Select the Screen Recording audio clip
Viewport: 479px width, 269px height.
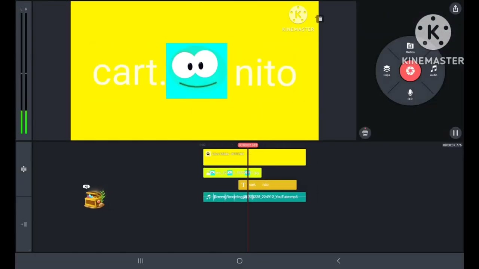point(254,197)
